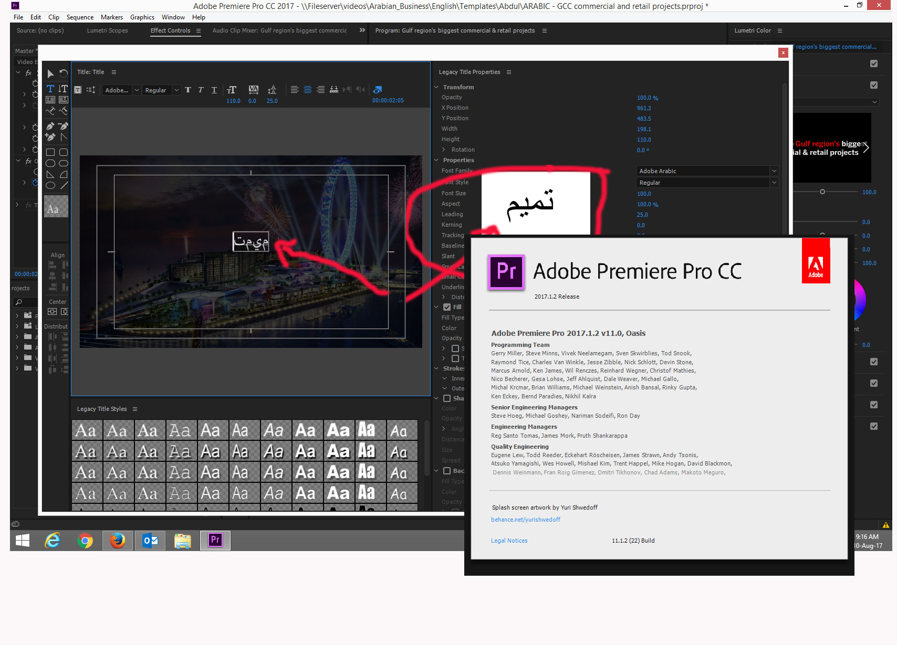Open Font Style dropdown showing Regular
The height and width of the screenshot is (645, 897).
pyautogui.click(x=707, y=183)
